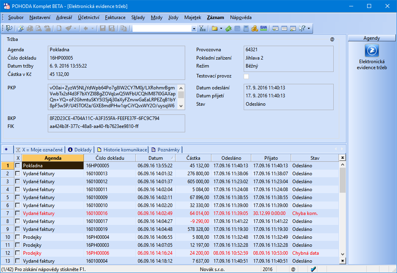Screen dimensions: 397x273
Task: Open the toolbar search combo box dropdown
Action: click(x=194, y=29)
